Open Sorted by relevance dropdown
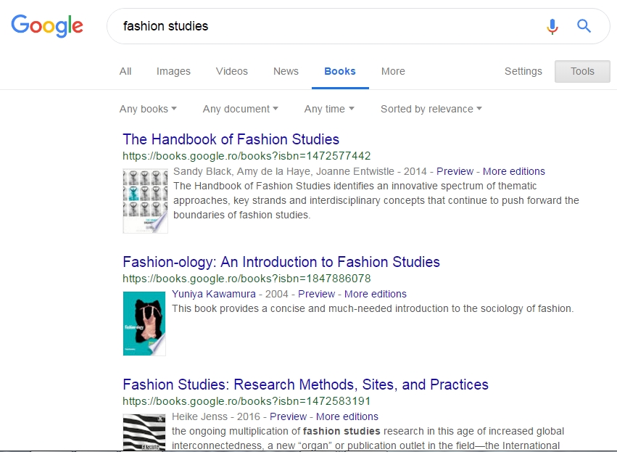The width and height of the screenshot is (617, 452). coord(431,109)
